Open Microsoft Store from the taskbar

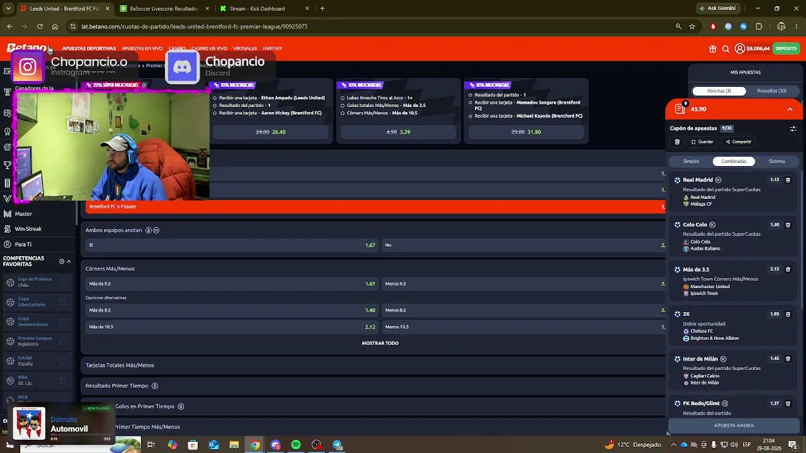click(193, 445)
